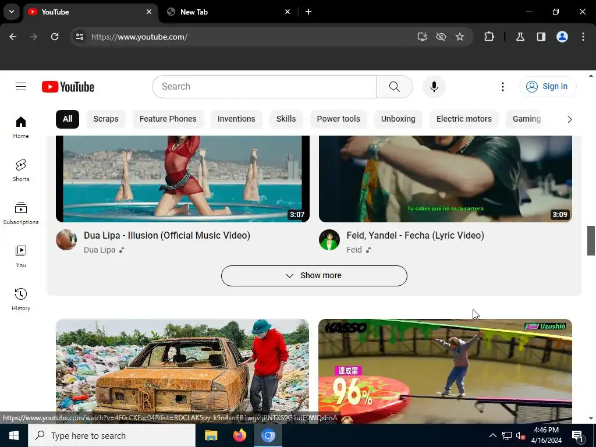The width and height of the screenshot is (596, 447).
Task: Switch to the New Tab browser tab
Action: click(228, 12)
